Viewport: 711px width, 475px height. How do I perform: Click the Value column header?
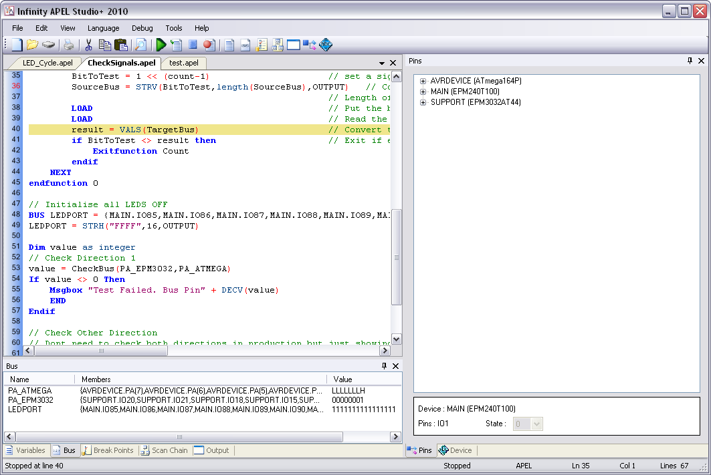click(342, 379)
